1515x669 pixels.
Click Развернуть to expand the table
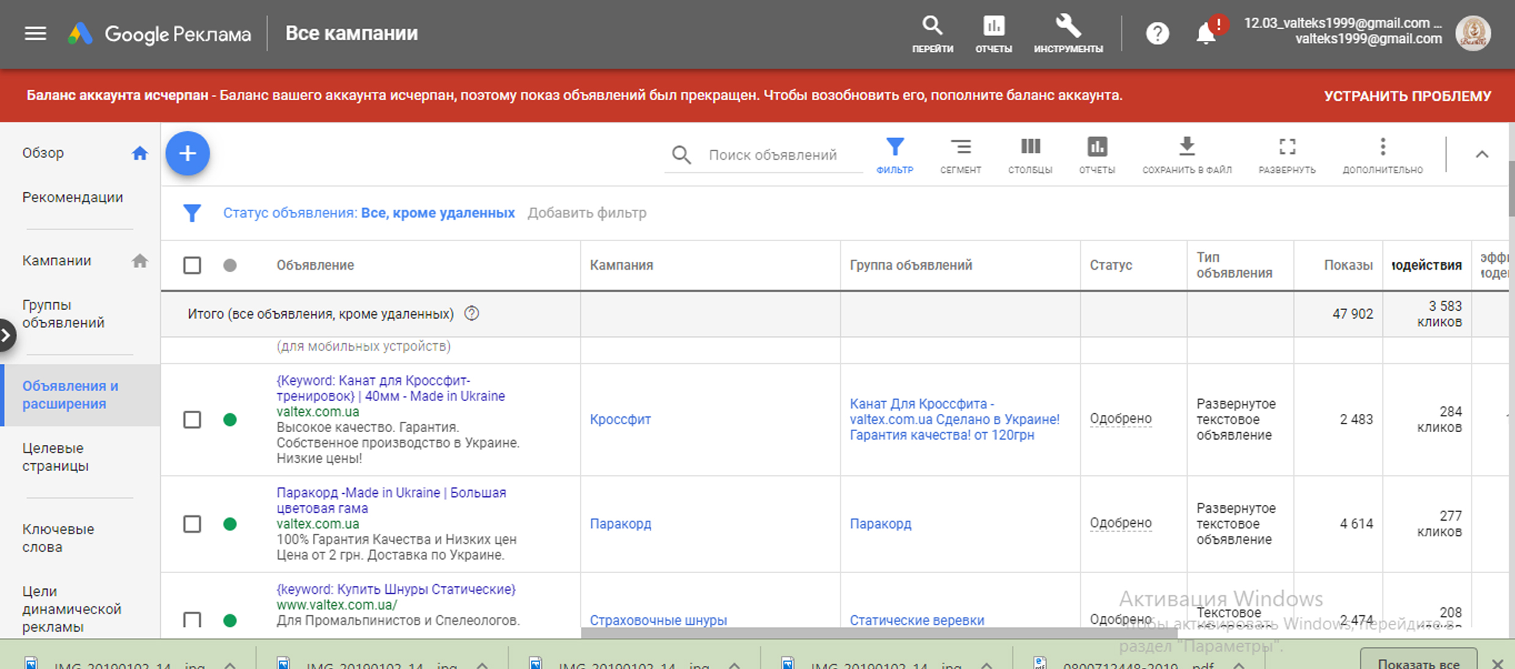[1287, 156]
